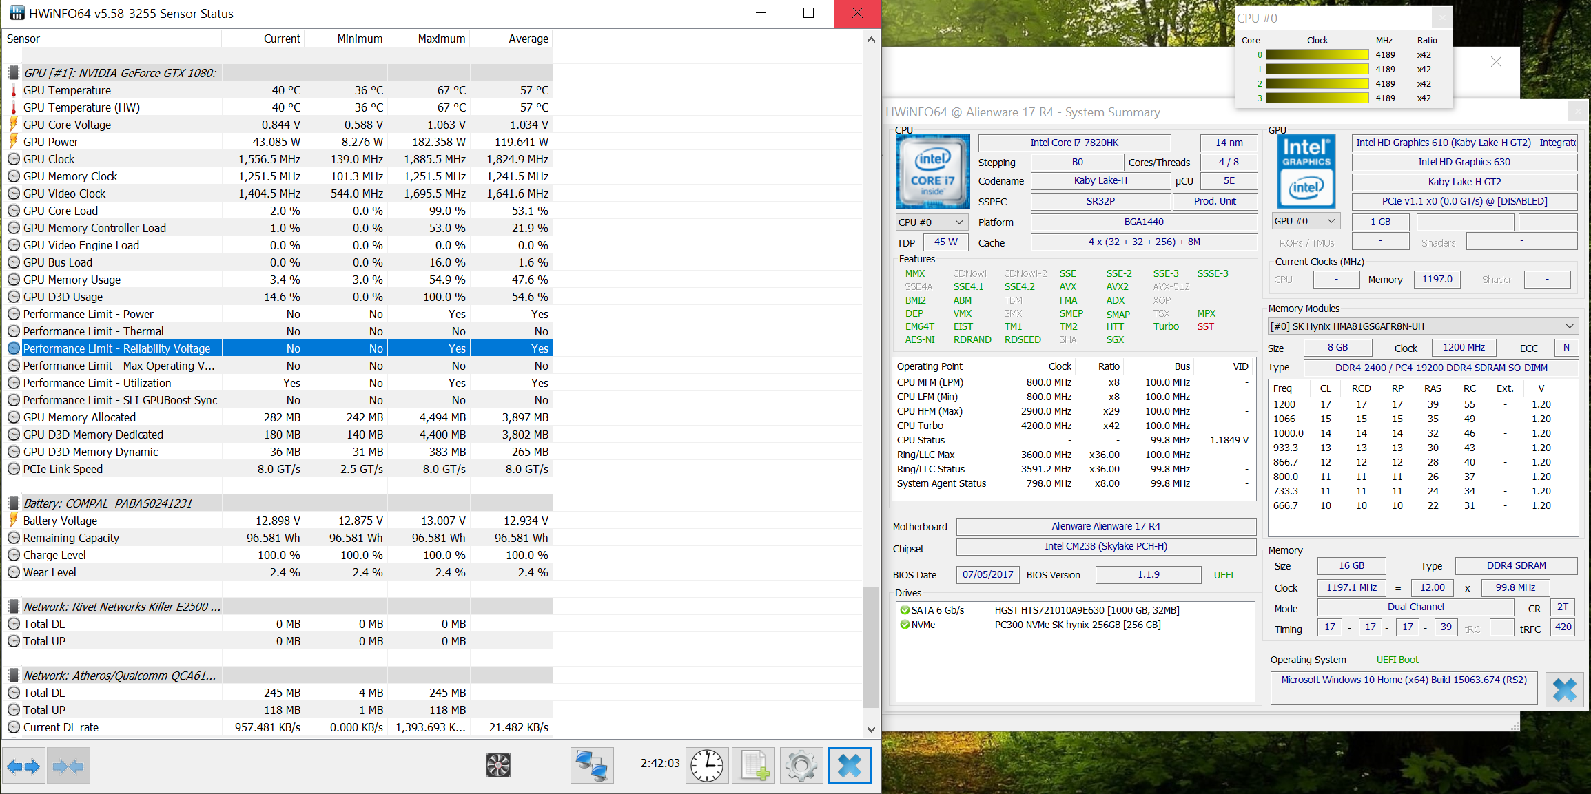This screenshot has width=1591, height=794.
Task: Select the Current DL rate row
Action: point(278,727)
